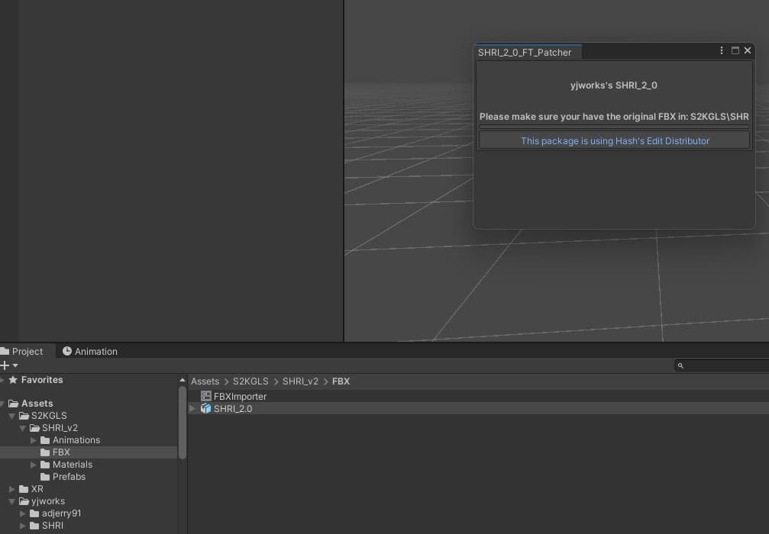Open the Favorites star in Project panel

(x=13, y=380)
